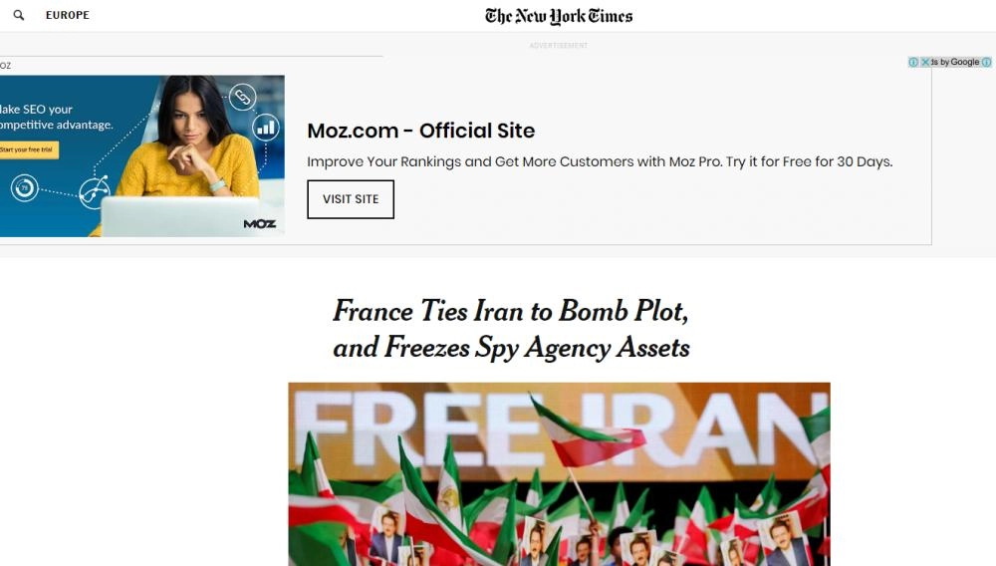Click the yellow "Start your free trial" button
The width and height of the screenshot is (996, 566).
click(28, 149)
